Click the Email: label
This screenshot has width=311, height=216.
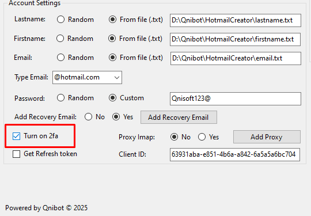click(x=23, y=58)
